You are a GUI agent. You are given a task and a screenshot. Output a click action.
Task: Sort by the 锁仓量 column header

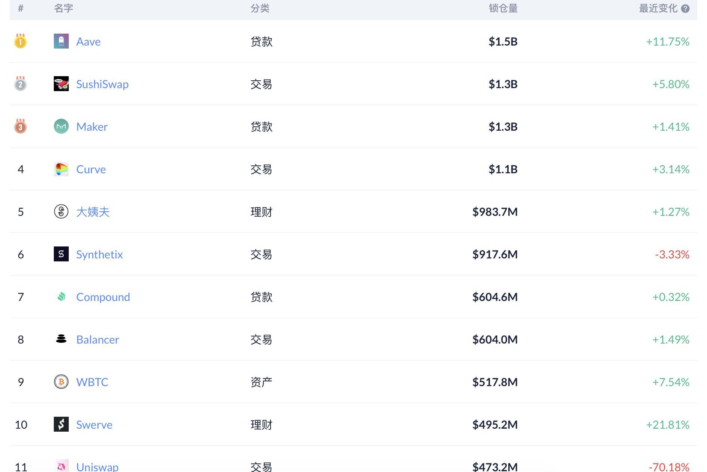(x=503, y=9)
